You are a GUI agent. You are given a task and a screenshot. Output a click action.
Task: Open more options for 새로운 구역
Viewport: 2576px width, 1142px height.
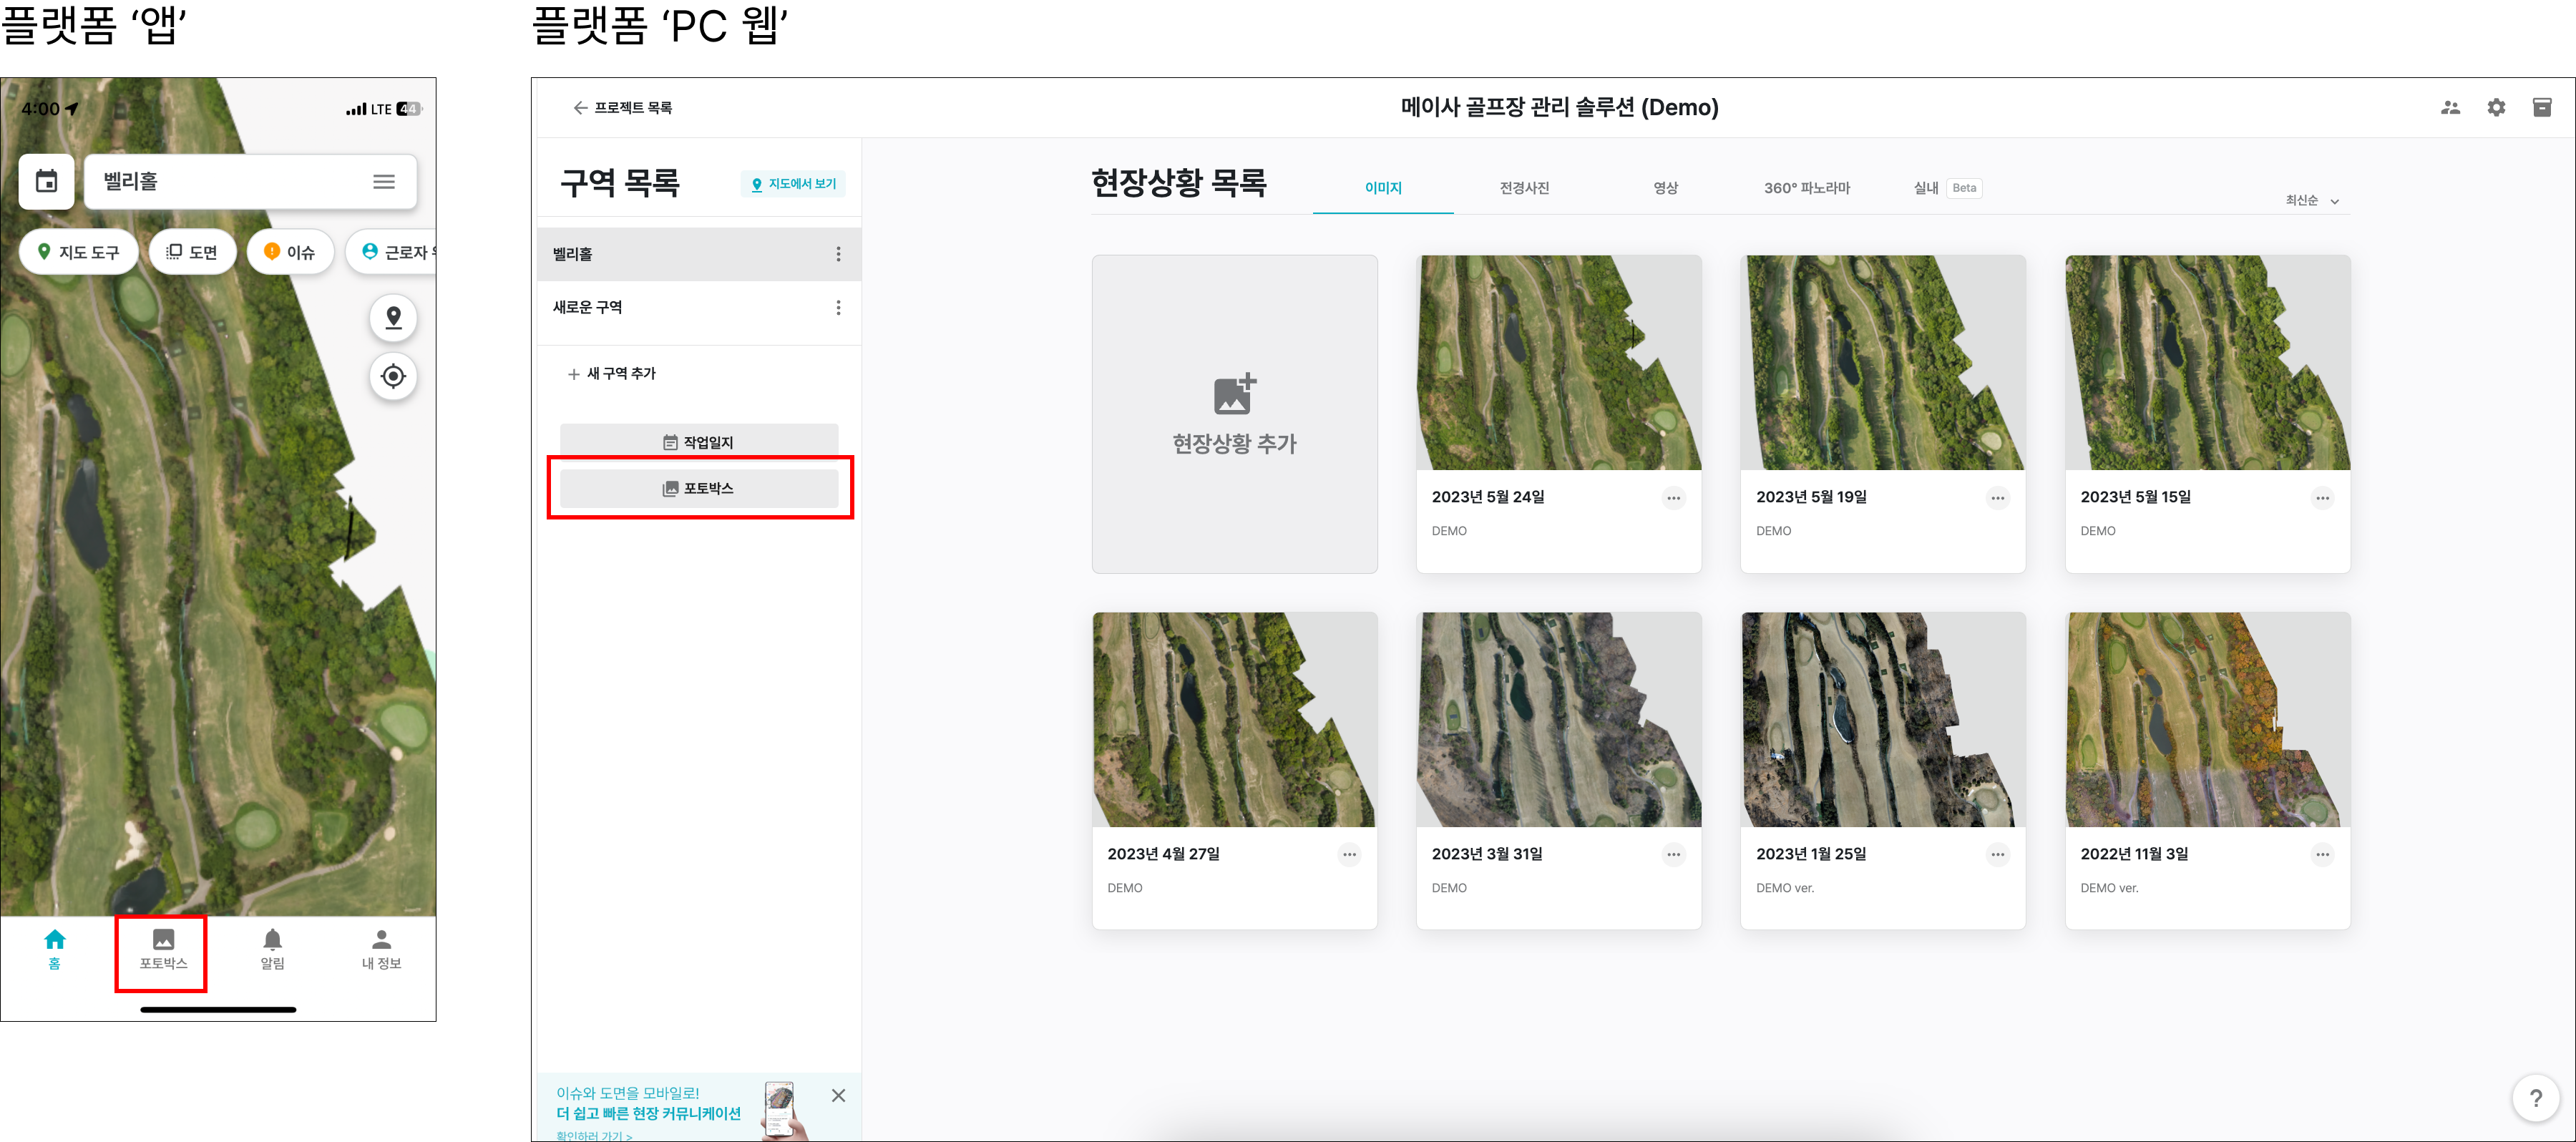838,308
